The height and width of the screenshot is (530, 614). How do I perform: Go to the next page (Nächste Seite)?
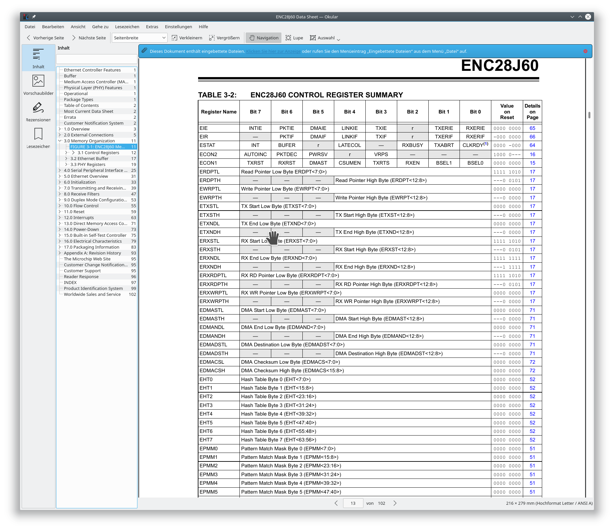(x=89, y=38)
